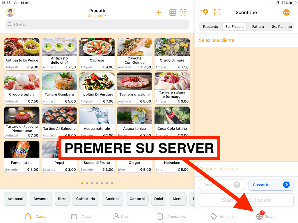Select the Fattura receipt type

coord(258,26)
